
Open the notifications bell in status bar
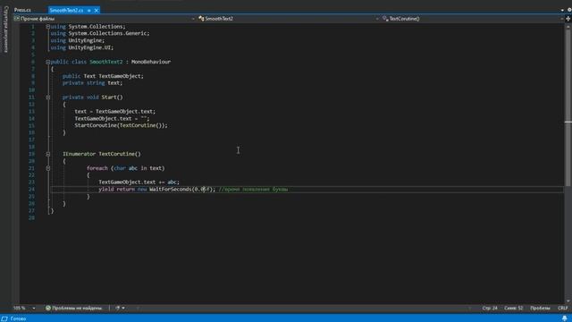pyautogui.click(x=565, y=318)
